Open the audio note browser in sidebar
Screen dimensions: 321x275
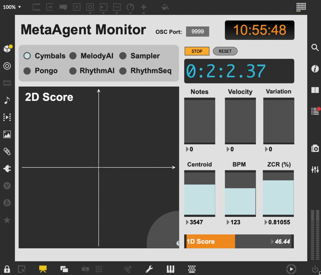(7, 100)
